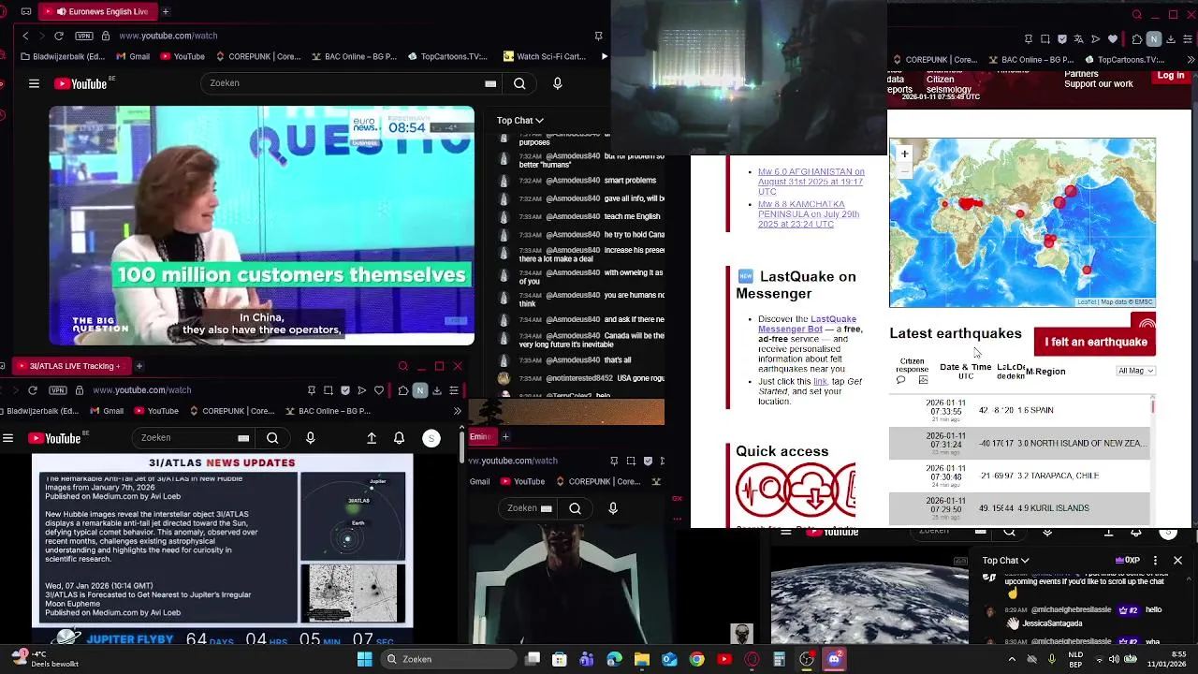The height and width of the screenshot is (674, 1198).
Task: Show more bookmarks chevron in 3I/ATLAS window
Action: (458, 411)
